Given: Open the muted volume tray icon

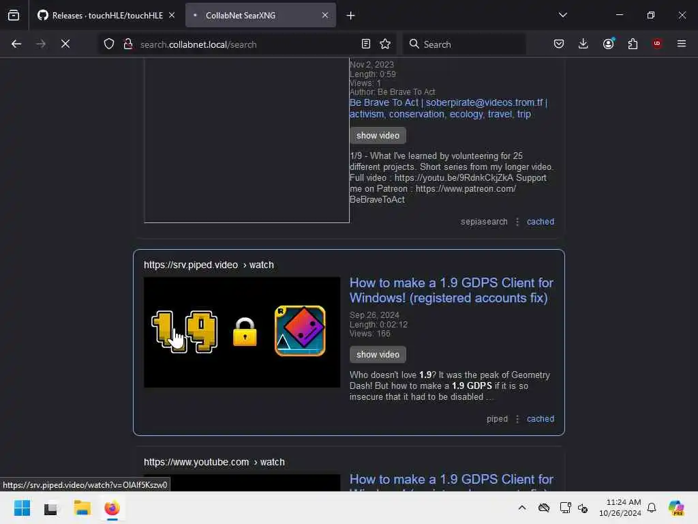Looking at the screenshot, I should click(583, 508).
